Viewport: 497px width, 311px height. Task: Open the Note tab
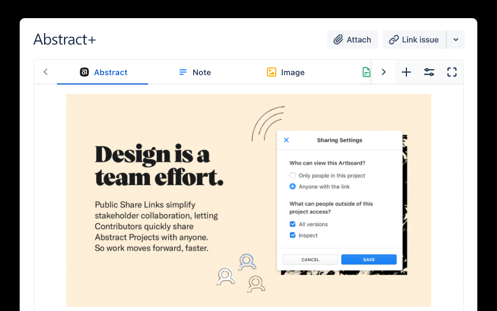coord(195,73)
